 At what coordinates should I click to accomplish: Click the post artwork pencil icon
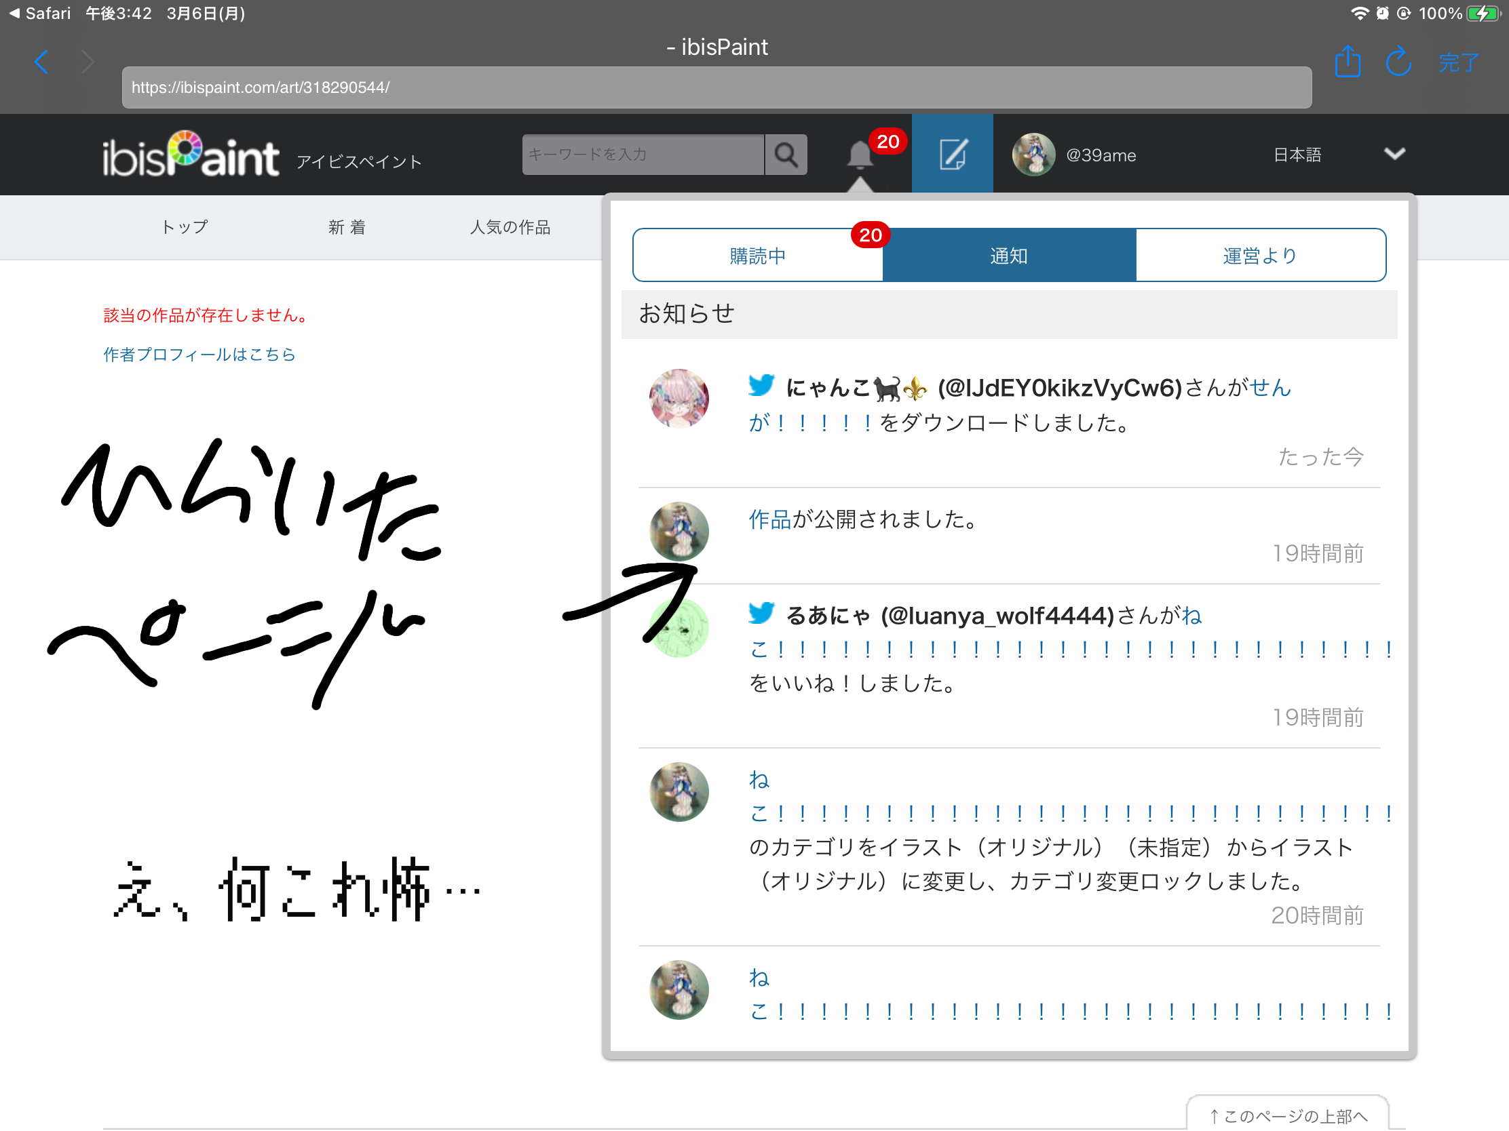953,155
